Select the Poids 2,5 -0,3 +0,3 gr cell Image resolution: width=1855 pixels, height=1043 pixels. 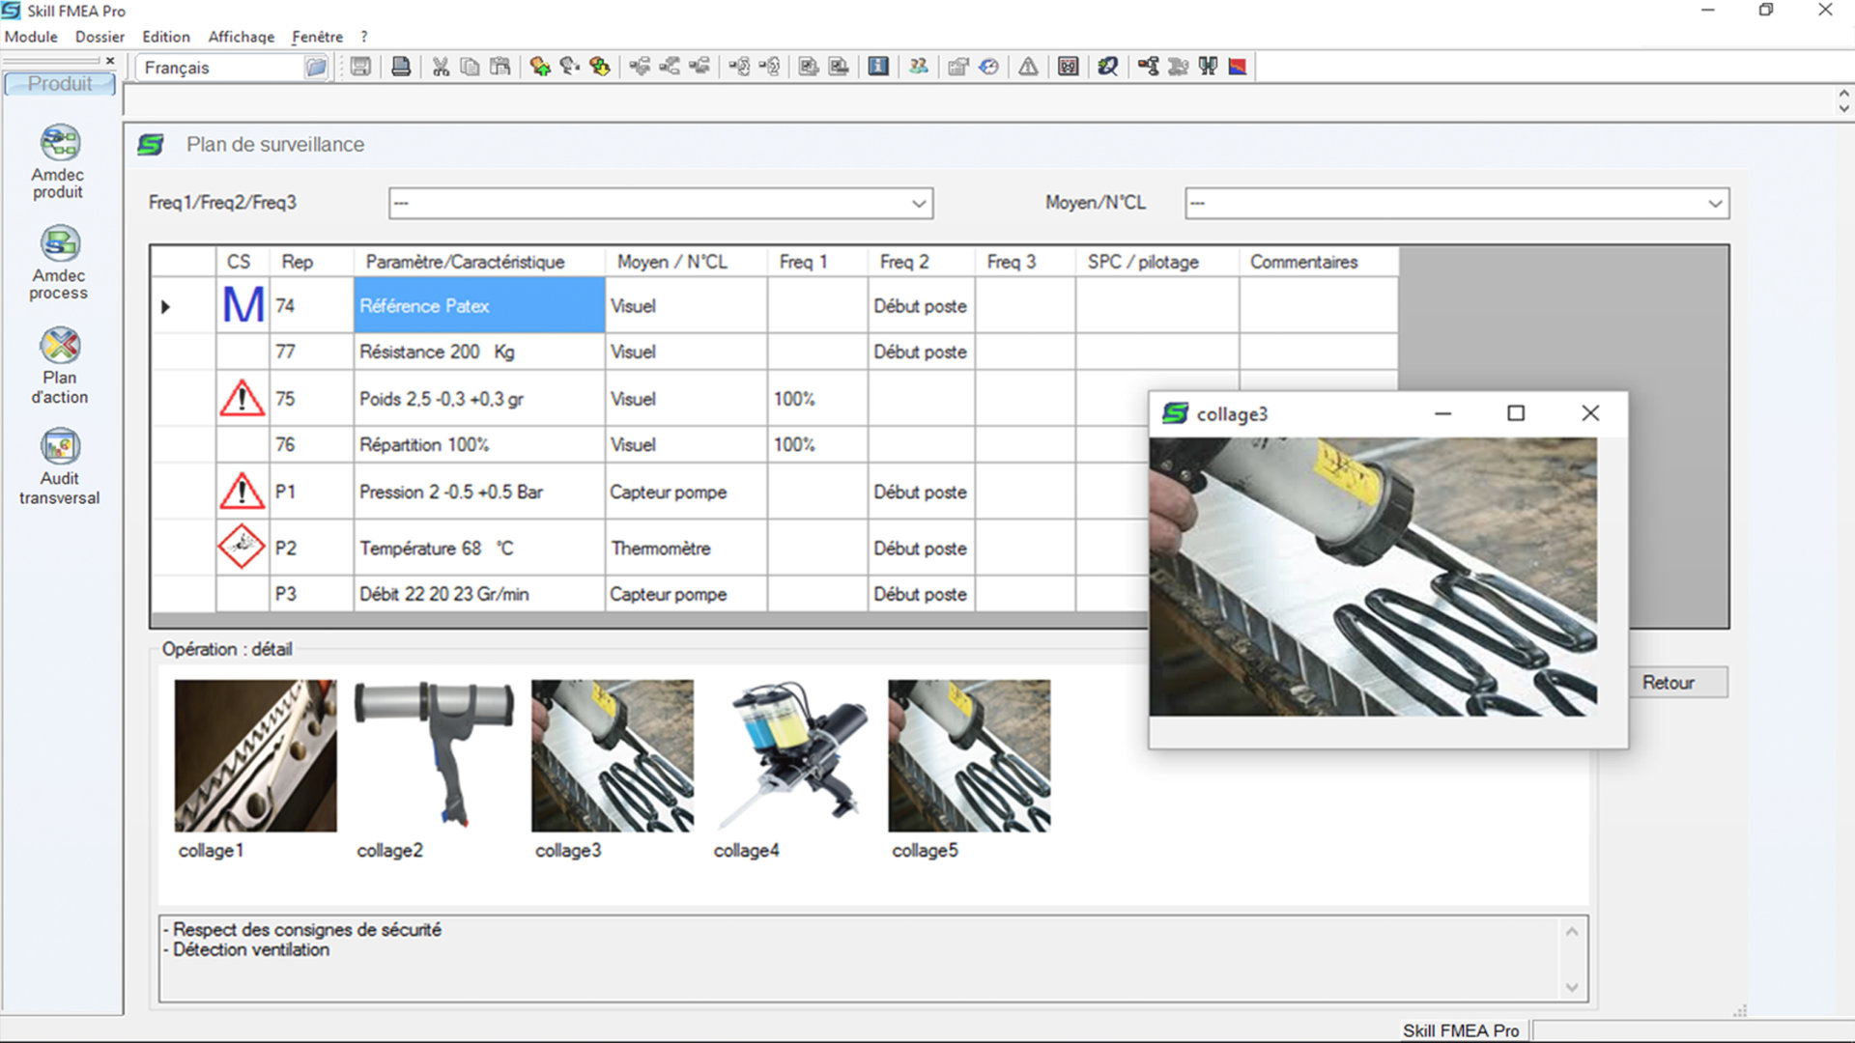point(479,398)
